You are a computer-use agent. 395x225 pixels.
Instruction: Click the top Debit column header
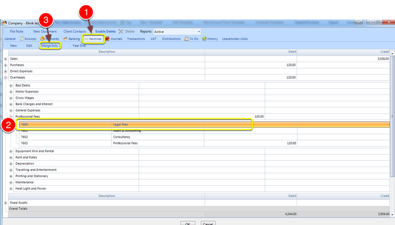click(251, 52)
